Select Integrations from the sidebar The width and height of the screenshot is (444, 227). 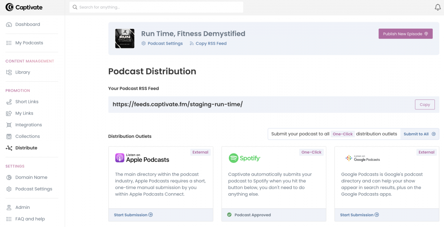click(x=29, y=125)
